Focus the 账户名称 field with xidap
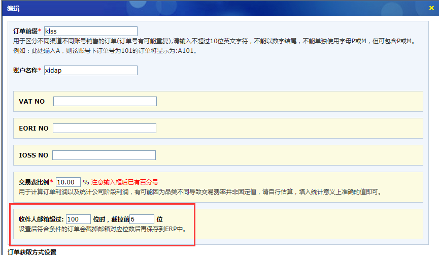 [x=91, y=70]
